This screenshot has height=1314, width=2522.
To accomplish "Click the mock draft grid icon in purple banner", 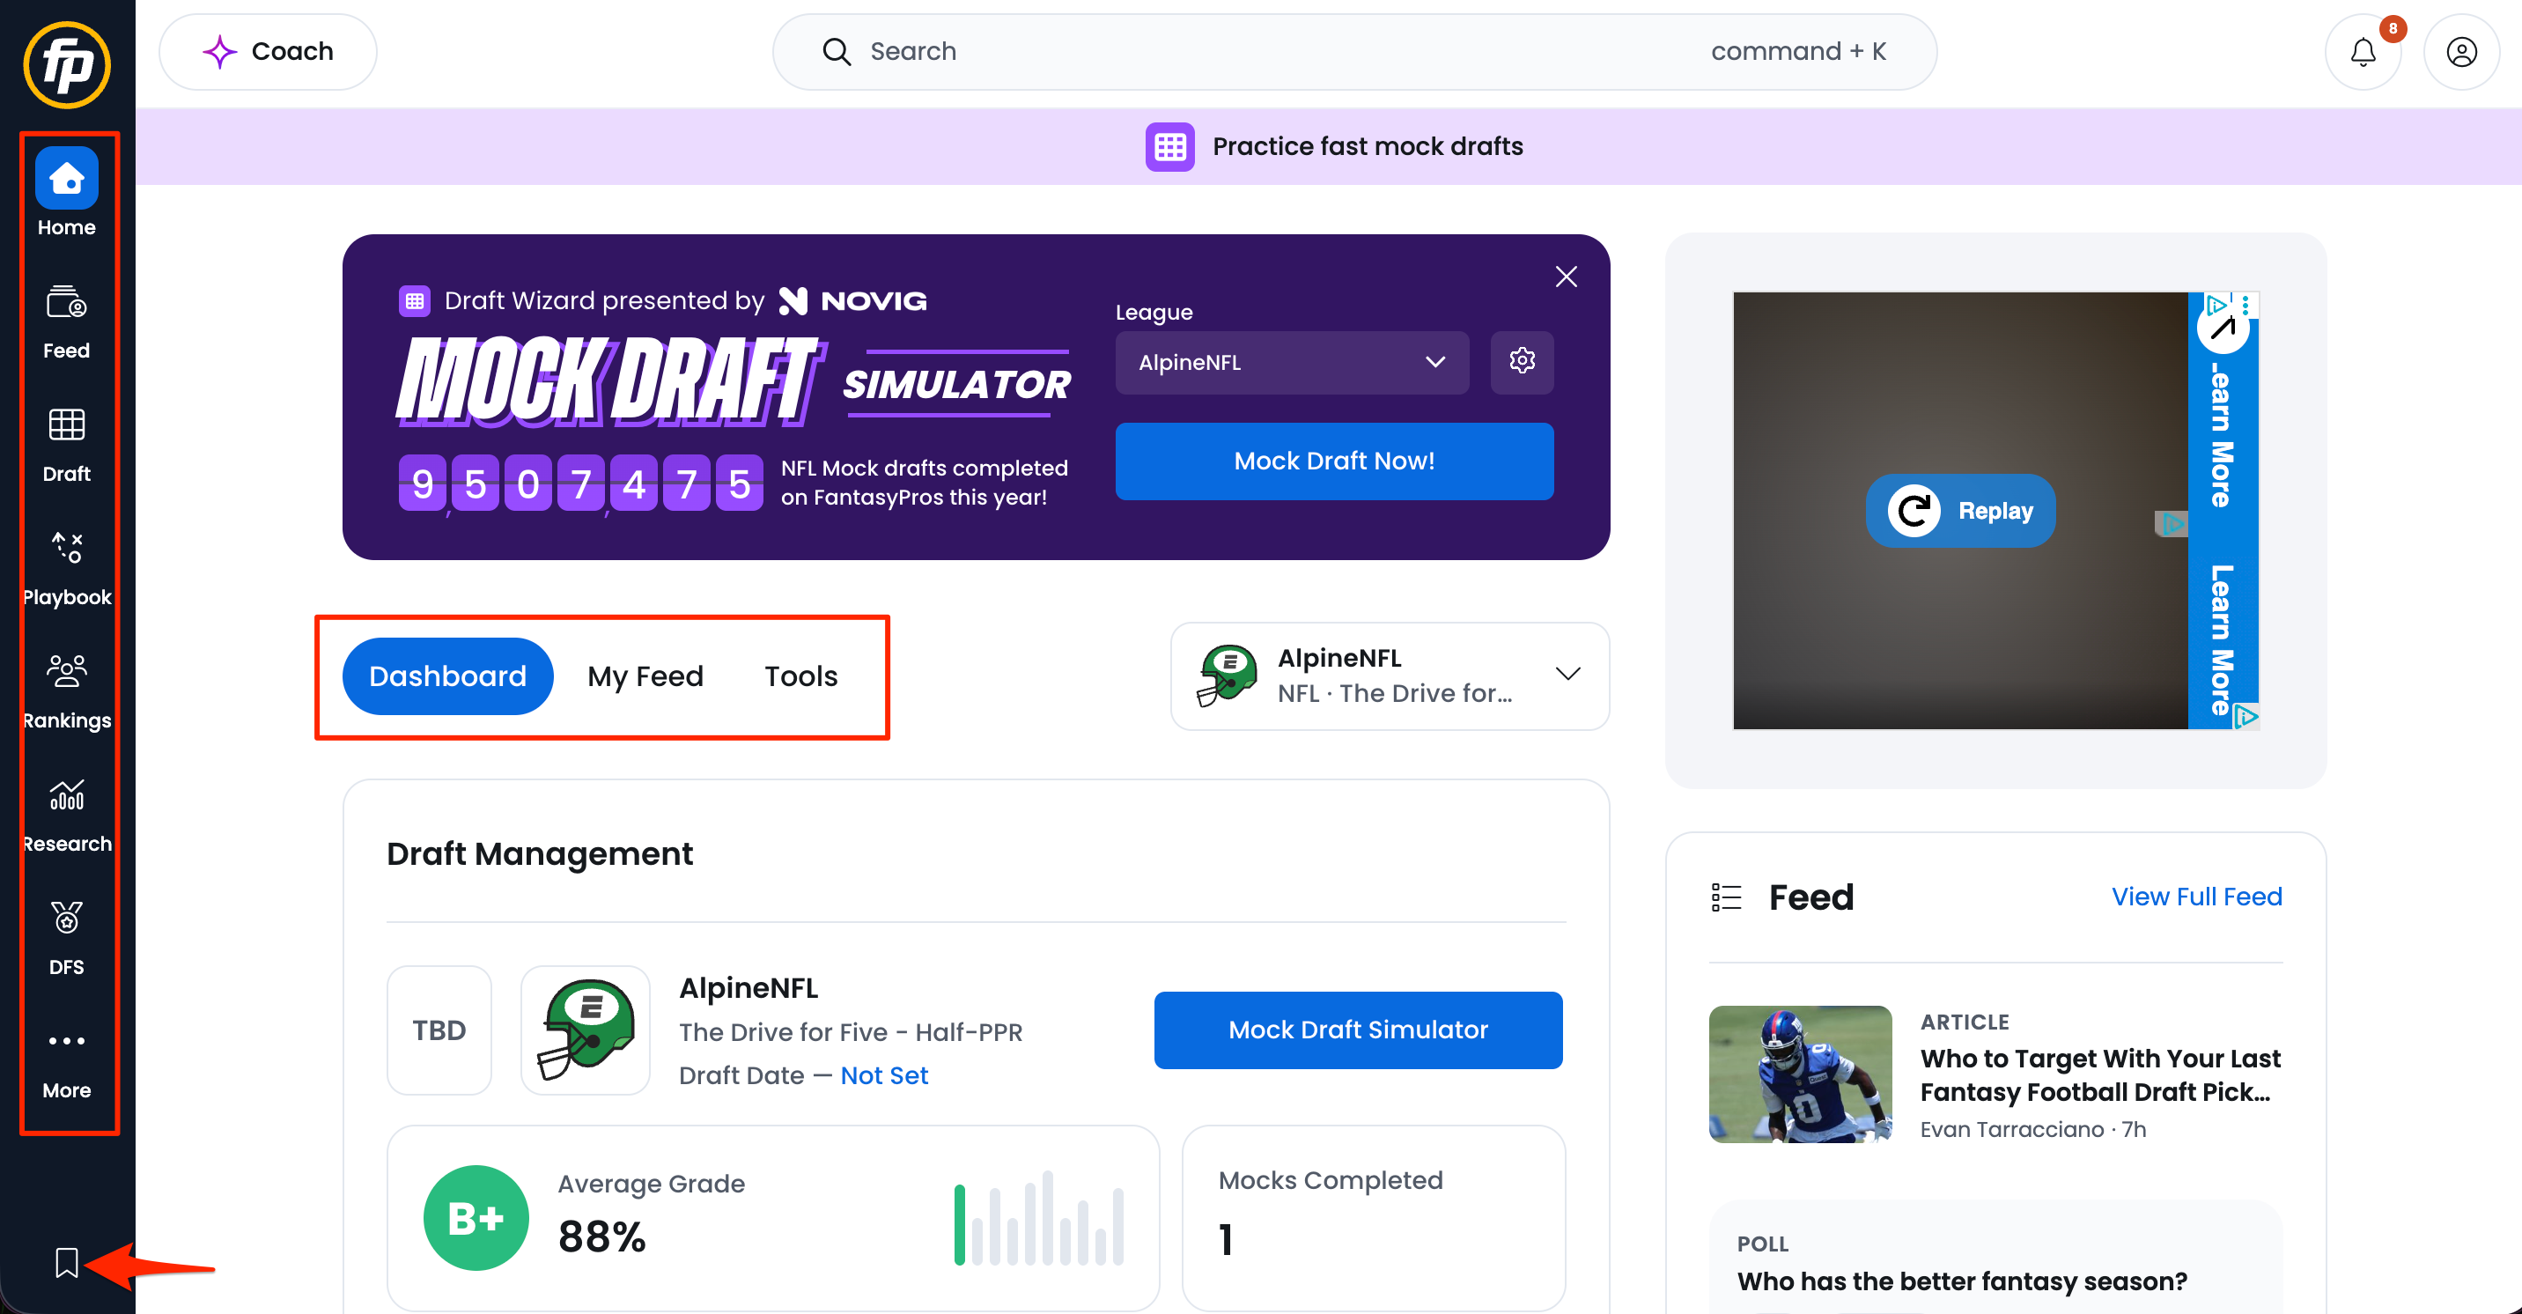I will 1170,147.
